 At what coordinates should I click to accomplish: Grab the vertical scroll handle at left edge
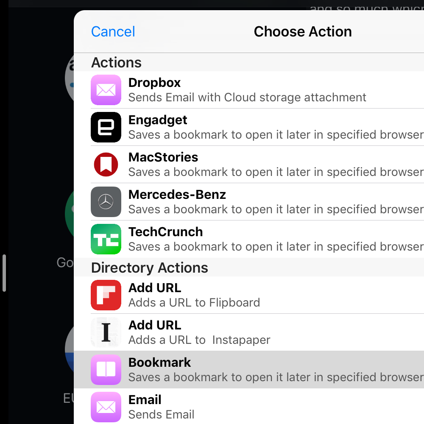4,273
